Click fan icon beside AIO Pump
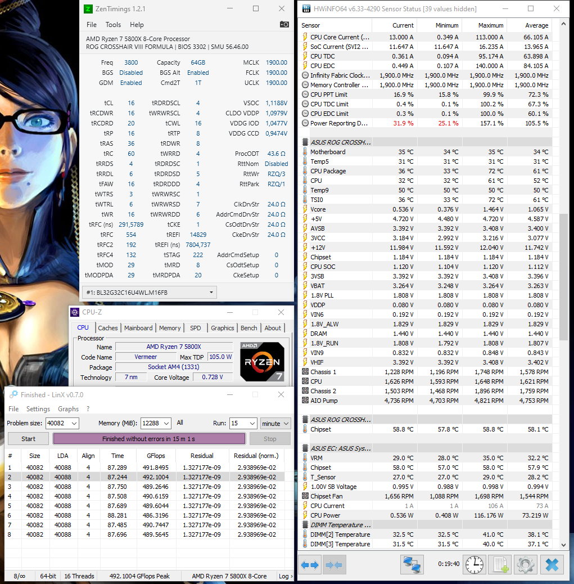 (305, 401)
